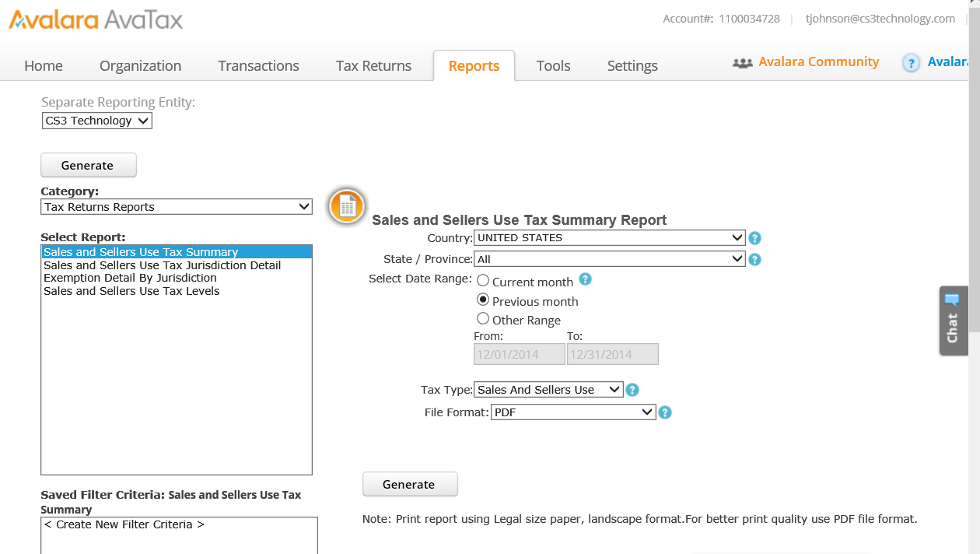Click the Account# 1100034728 text
The width and height of the screenshot is (980, 554).
[721, 19]
